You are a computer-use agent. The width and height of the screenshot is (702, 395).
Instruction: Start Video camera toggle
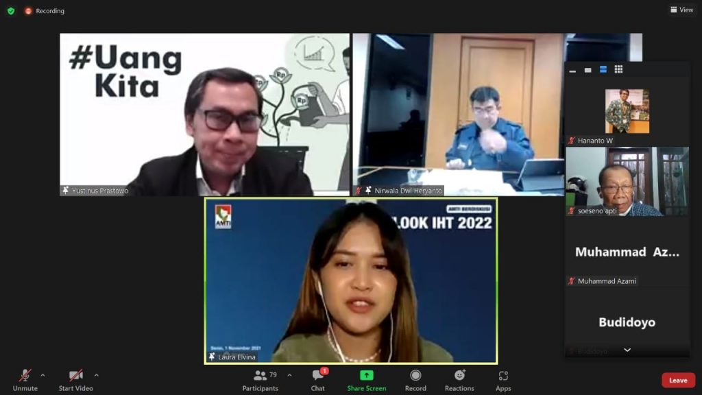[75, 380]
